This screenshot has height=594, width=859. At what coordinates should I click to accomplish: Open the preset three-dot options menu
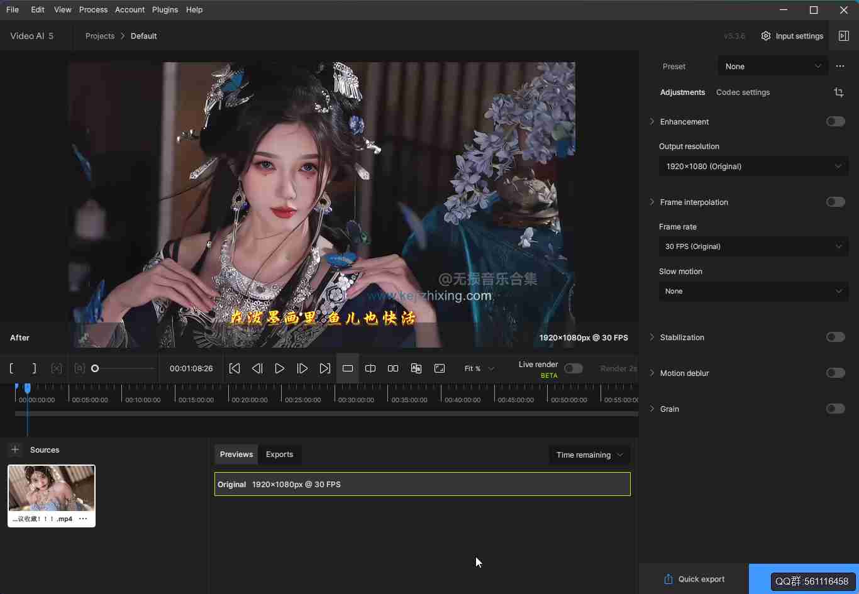point(840,66)
